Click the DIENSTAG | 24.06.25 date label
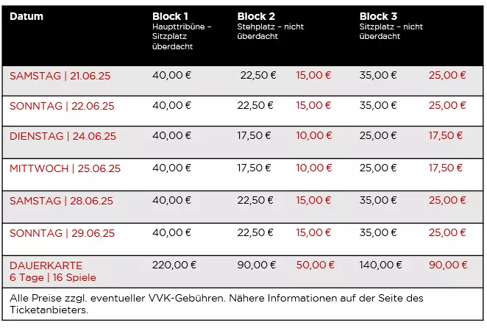The width and height of the screenshot is (487, 328). coord(63,136)
